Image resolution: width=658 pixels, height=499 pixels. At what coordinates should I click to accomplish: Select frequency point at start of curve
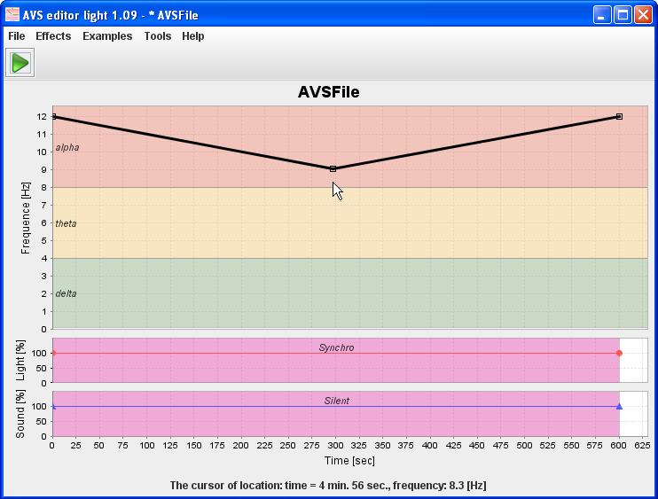pos(53,116)
